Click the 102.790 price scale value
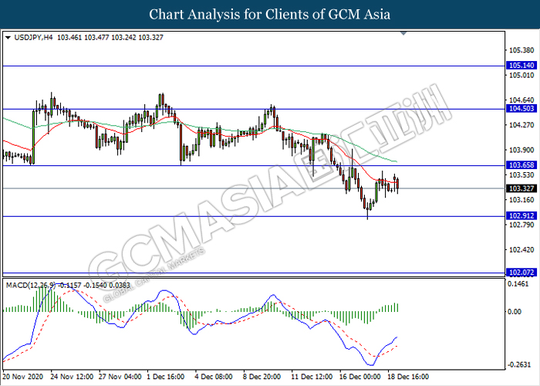 pos(521,225)
